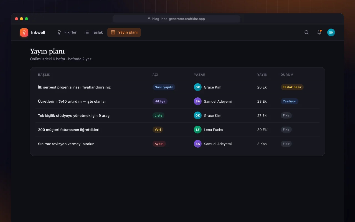Switch to the Taslak tab
Screen dimensions: 355x222
[94, 32]
